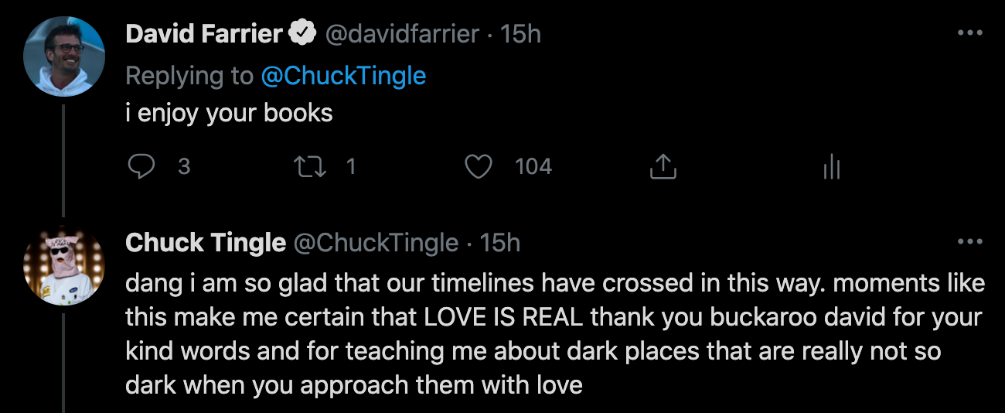This screenshot has width=1005, height=413.
Task: Click the reply icon on David Farrier's tweet
Action: click(140, 166)
